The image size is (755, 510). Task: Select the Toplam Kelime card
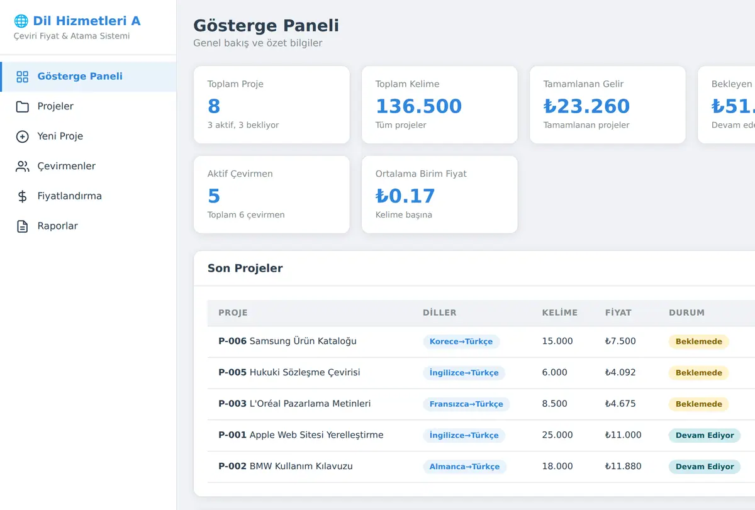[440, 105]
